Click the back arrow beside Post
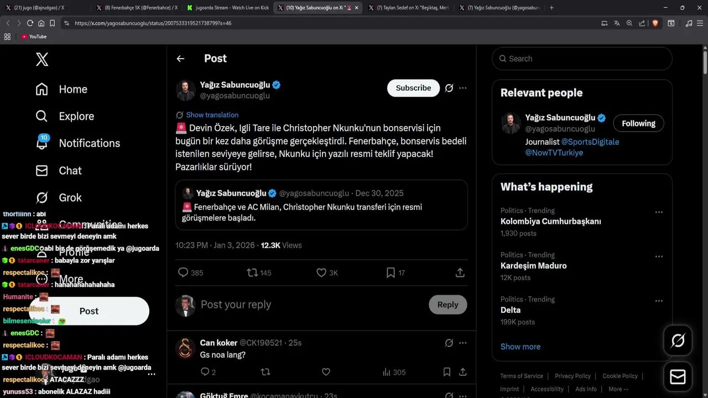 (180, 59)
